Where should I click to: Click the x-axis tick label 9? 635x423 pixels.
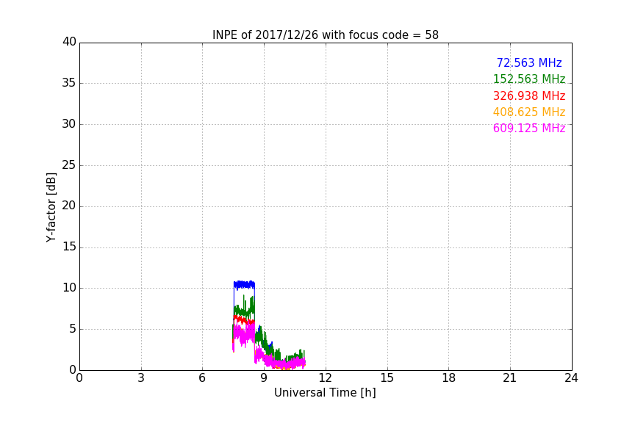tap(264, 378)
